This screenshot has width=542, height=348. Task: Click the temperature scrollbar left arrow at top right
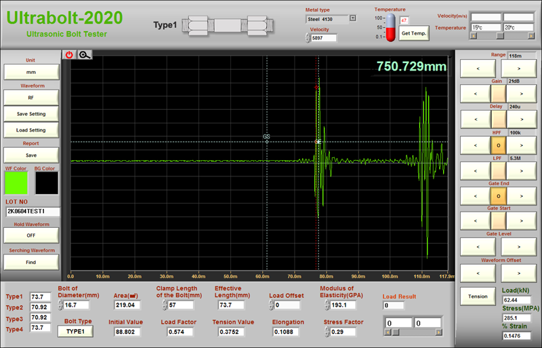pos(474,36)
